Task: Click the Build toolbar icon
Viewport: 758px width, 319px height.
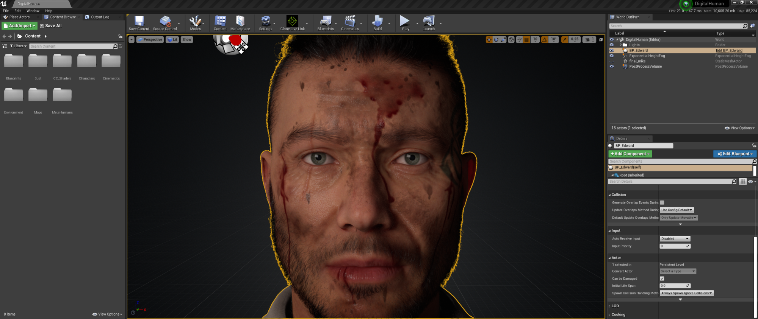Action: click(377, 23)
